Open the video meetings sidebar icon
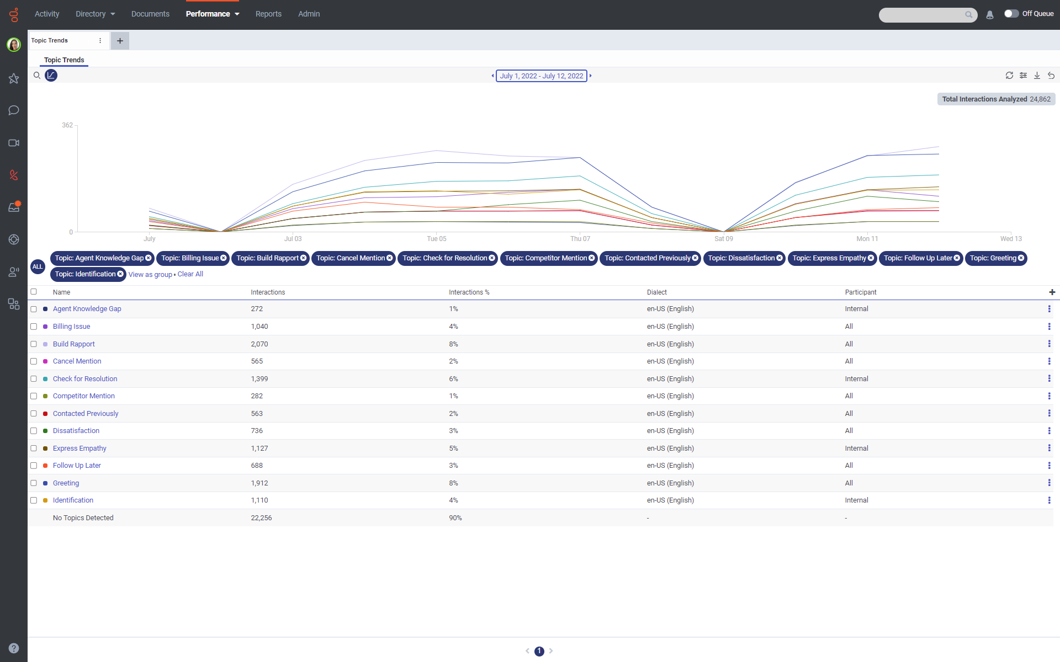The height and width of the screenshot is (662, 1060). (x=13, y=143)
